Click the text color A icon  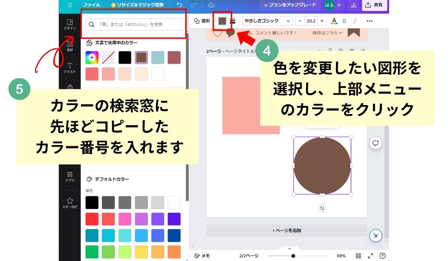point(334,21)
